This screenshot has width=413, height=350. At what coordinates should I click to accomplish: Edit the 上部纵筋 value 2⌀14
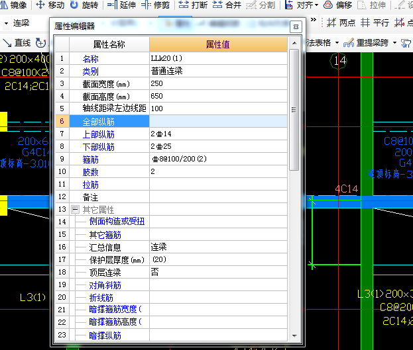(x=218, y=134)
